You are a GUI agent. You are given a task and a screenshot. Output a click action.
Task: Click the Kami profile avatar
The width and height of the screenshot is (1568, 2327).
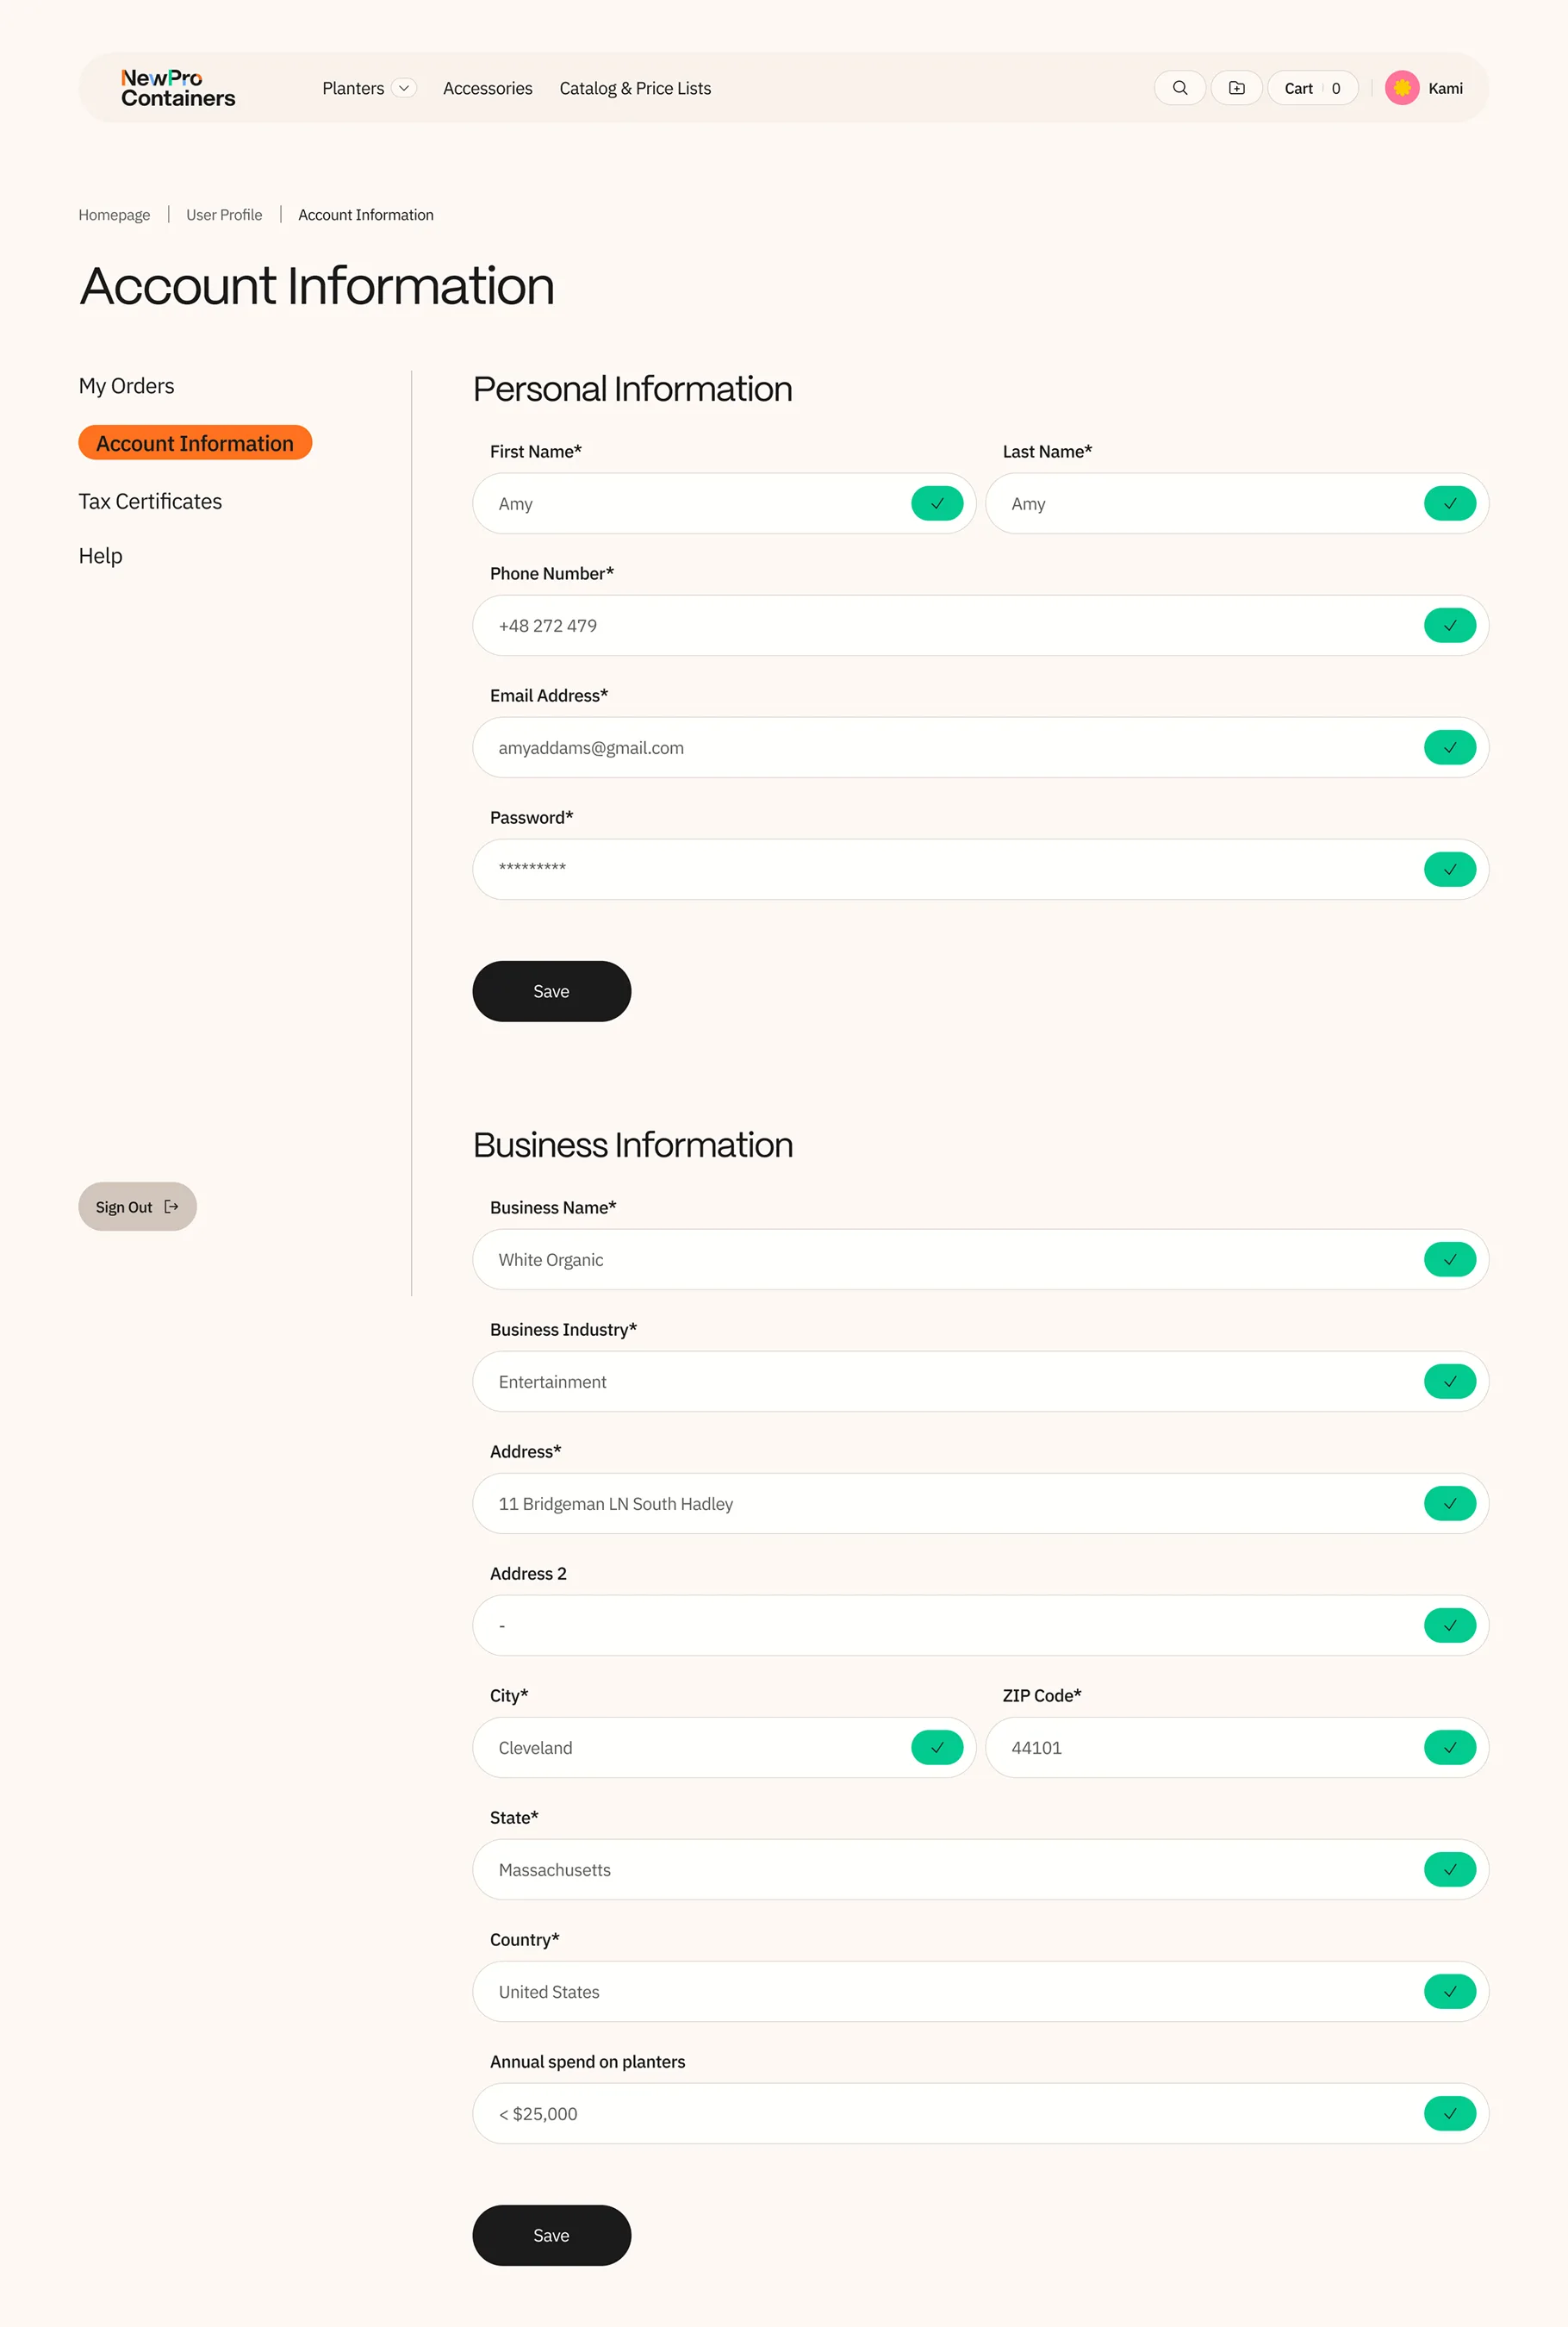(x=1402, y=88)
